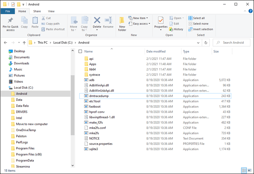Click the Edit command in Open group

pos(174,24)
